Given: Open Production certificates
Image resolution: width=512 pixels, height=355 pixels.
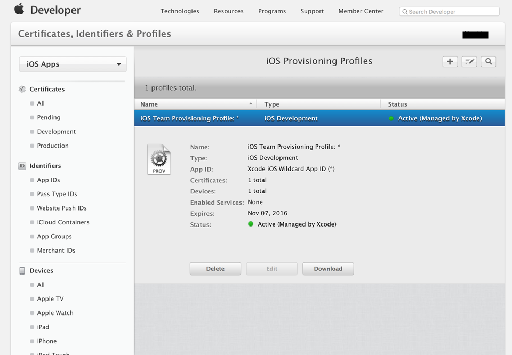Looking at the screenshot, I should 53,146.
